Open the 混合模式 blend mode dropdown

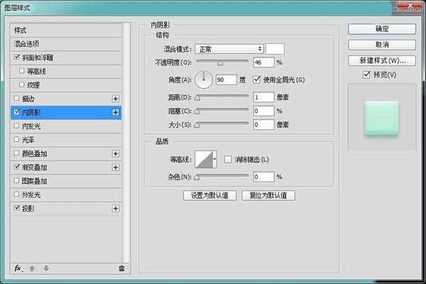[229, 49]
